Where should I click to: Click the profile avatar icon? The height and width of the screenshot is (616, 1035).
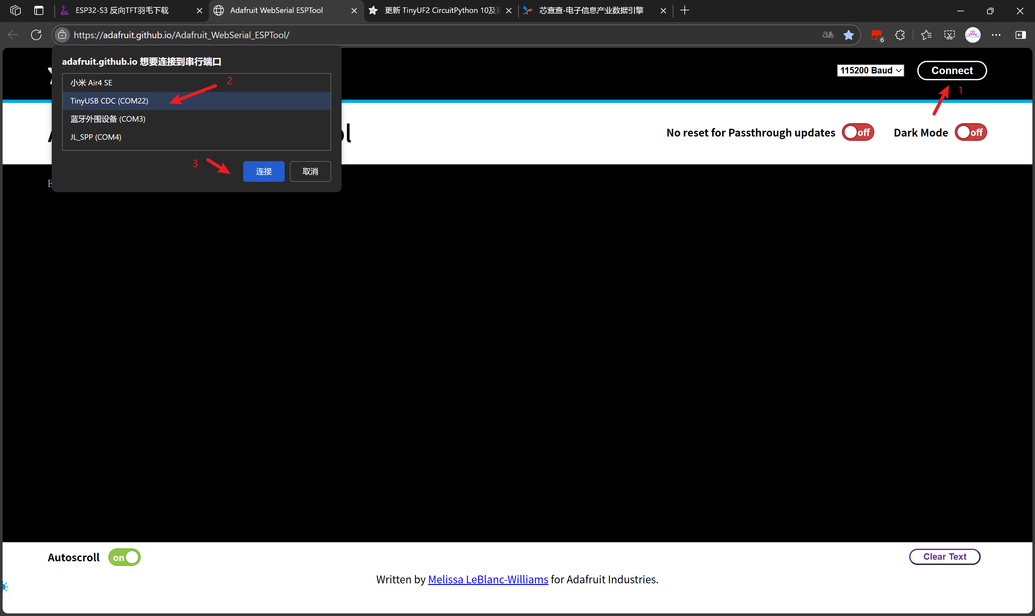coord(972,35)
